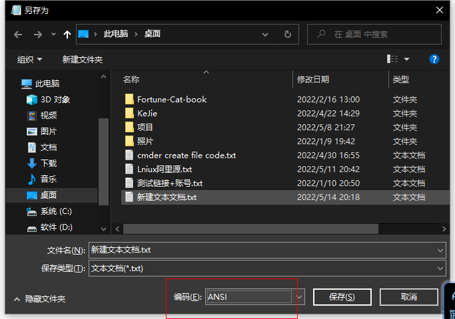Go back with the left arrow
Image resolution: width=455 pixels, height=319 pixels.
click(18, 35)
